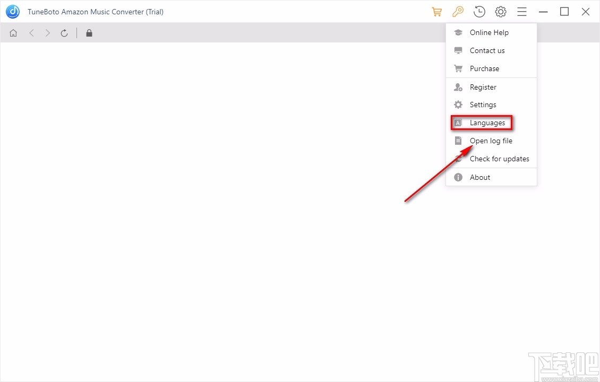Maximize the TuneBoto window
Viewport: 600px width, 382px height.
[564, 12]
